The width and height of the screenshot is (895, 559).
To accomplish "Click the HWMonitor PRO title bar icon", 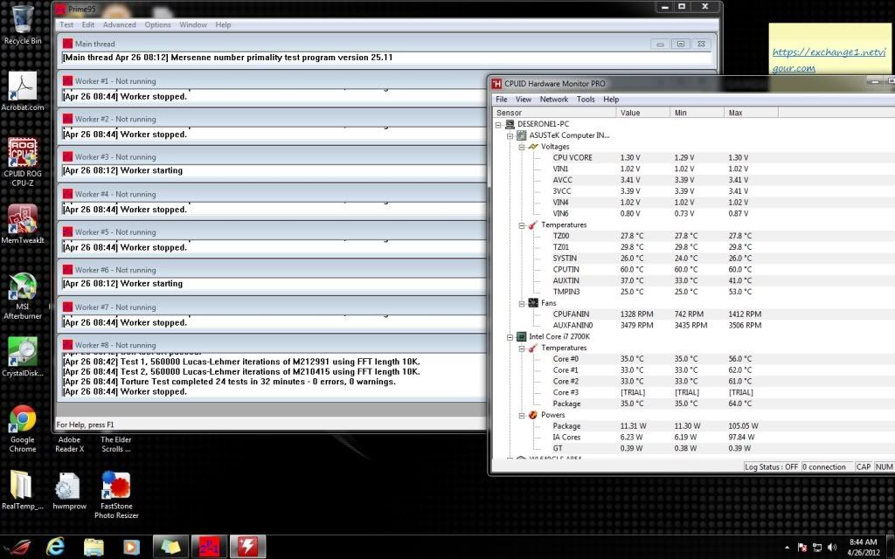I will [x=496, y=83].
